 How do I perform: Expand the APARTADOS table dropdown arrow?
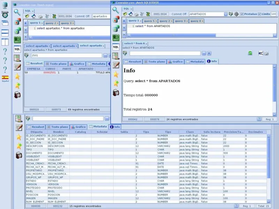(226, 14)
